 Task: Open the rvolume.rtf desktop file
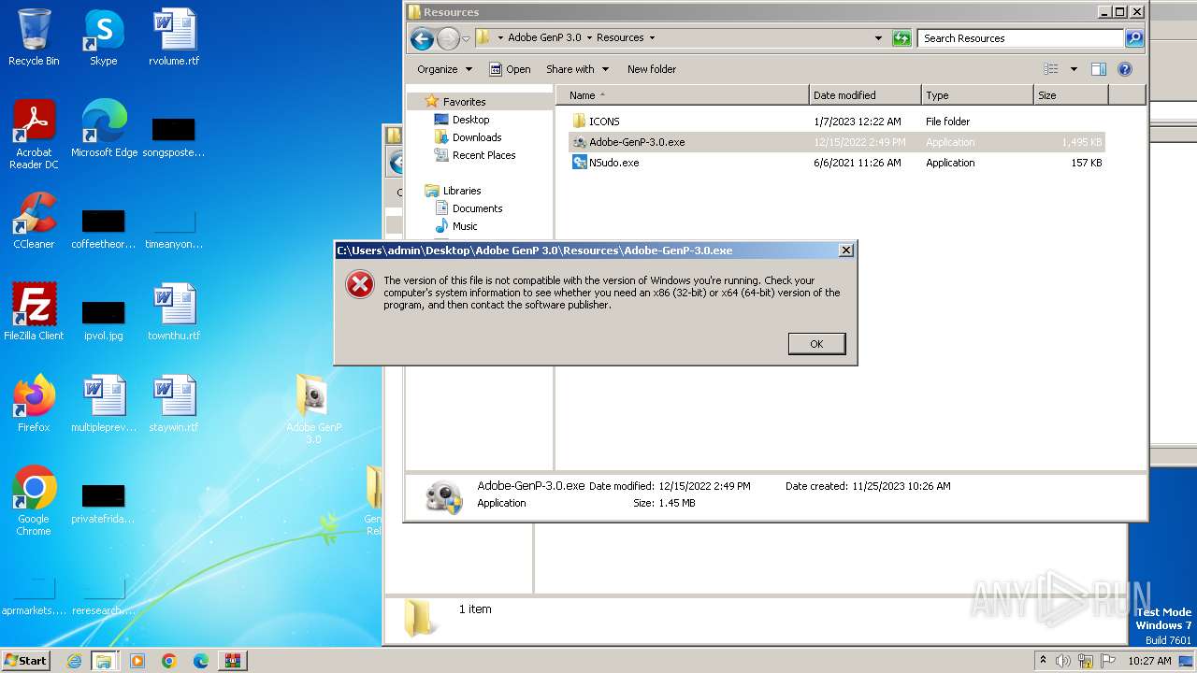(174, 37)
